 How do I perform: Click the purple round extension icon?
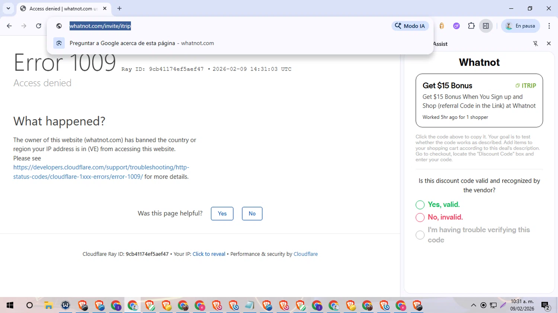click(x=456, y=26)
